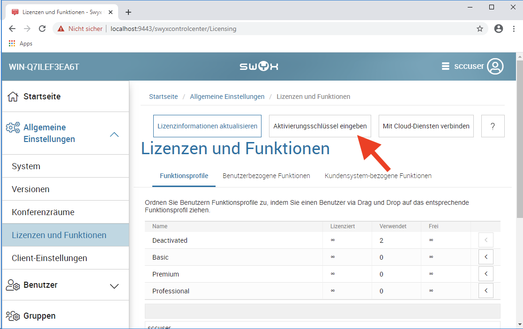This screenshot has width=523, height=329.
Task: Click the Benutzer user-gear icon
Action: pos(13,285)
